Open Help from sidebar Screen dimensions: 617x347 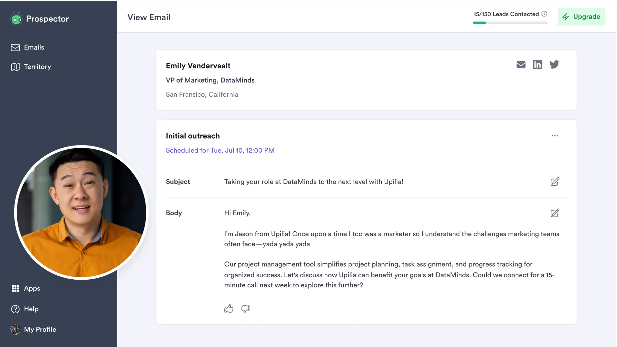tap(25, 309)
